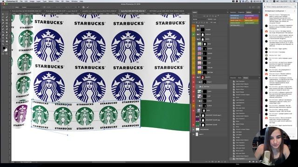Viewport: 298px width, 167px height.
Task: Click the Change Screen Mode icon
Action: (x=7, y=54)
